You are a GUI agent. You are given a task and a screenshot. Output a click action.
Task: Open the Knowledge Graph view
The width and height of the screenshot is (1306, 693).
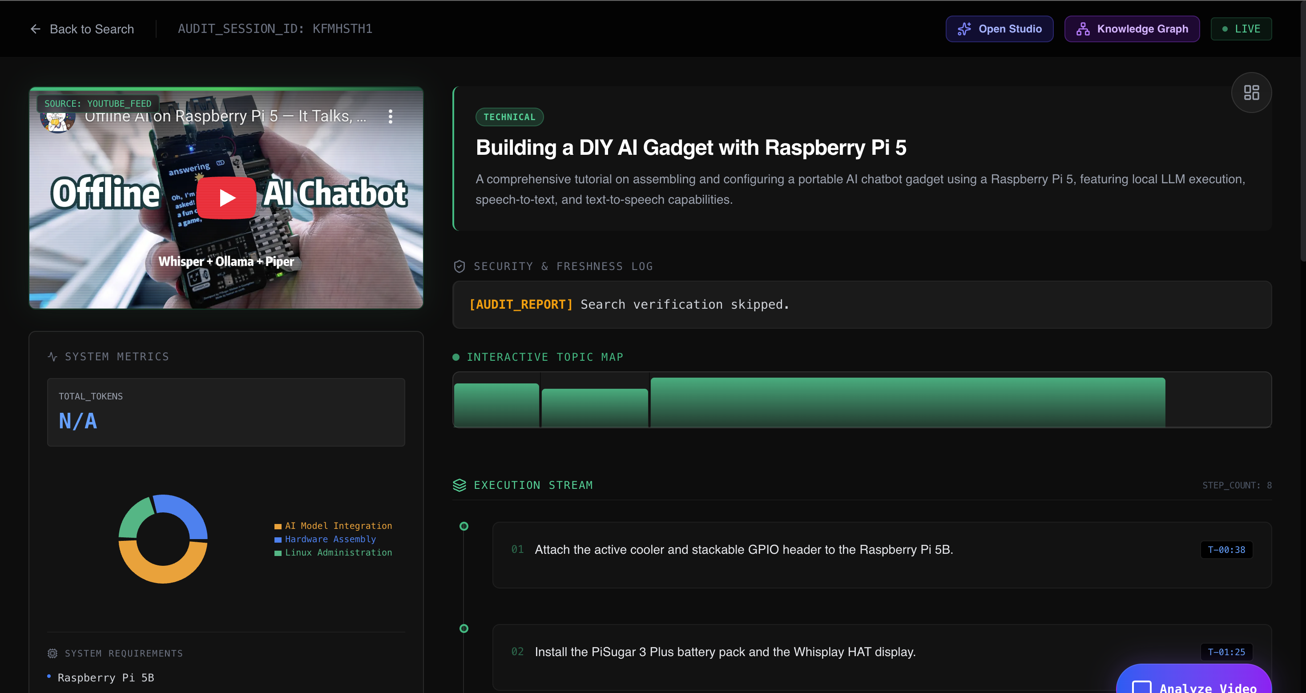(1132, 29)
